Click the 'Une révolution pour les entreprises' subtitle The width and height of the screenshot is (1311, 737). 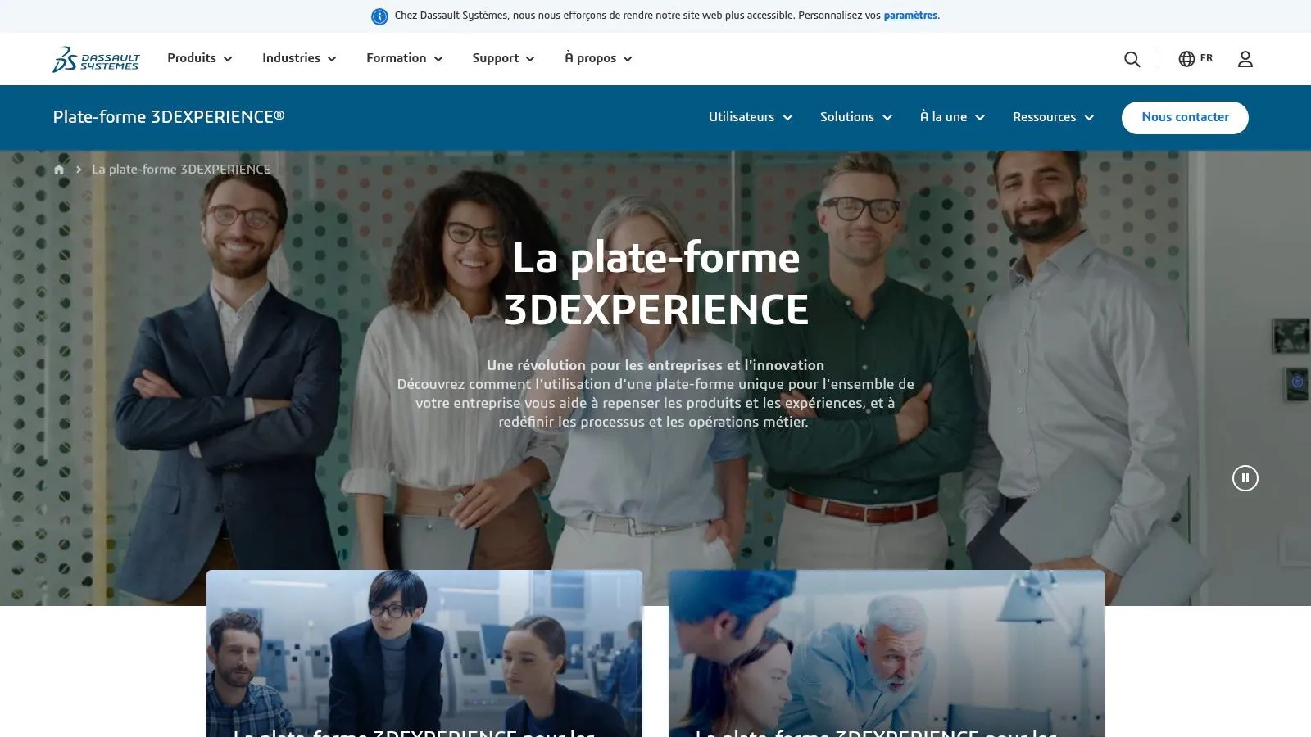click(655, 365)
